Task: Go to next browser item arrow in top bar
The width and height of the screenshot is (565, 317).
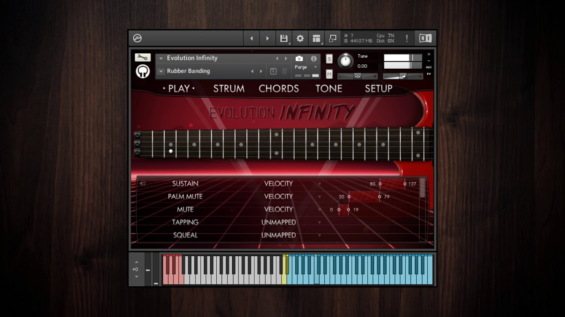Action: pyautogui.click(x=267, y=38)
